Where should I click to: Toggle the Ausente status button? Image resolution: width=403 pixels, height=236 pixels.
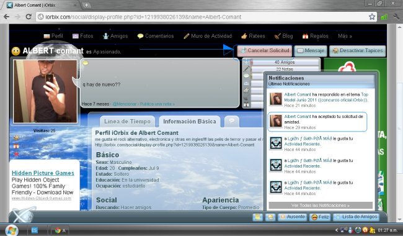[293, 217]
